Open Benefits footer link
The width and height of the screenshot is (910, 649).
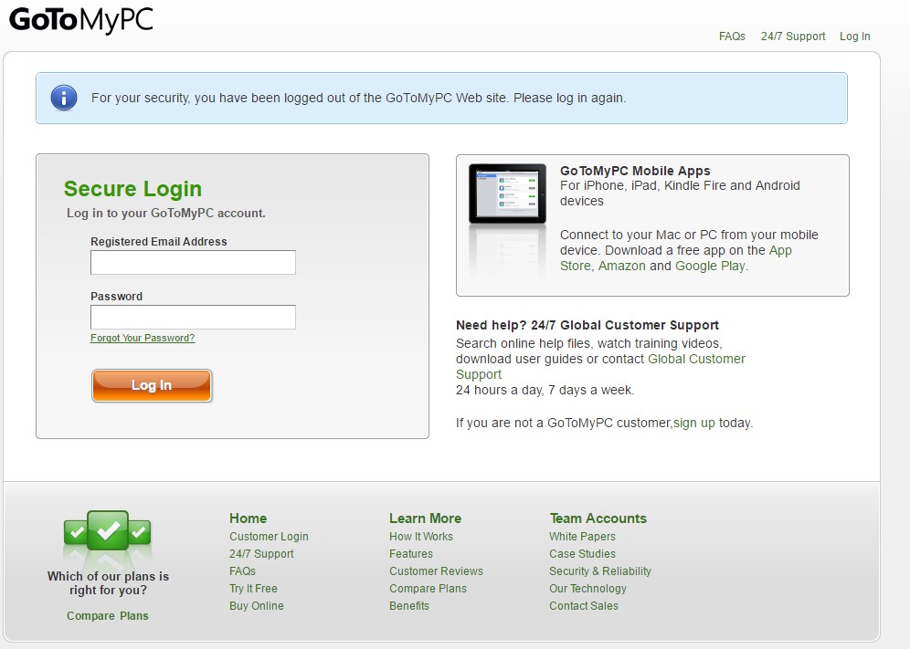[x=409, y=606]
